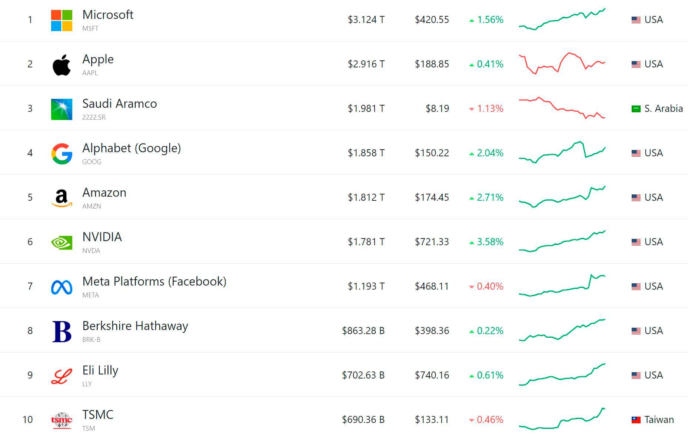The image size is (688, 440).
Task: Click the Google G logo
Action: pos(62,154)
